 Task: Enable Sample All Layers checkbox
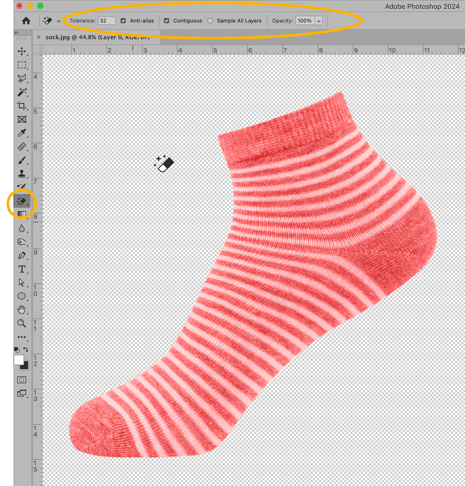point(210,21)
